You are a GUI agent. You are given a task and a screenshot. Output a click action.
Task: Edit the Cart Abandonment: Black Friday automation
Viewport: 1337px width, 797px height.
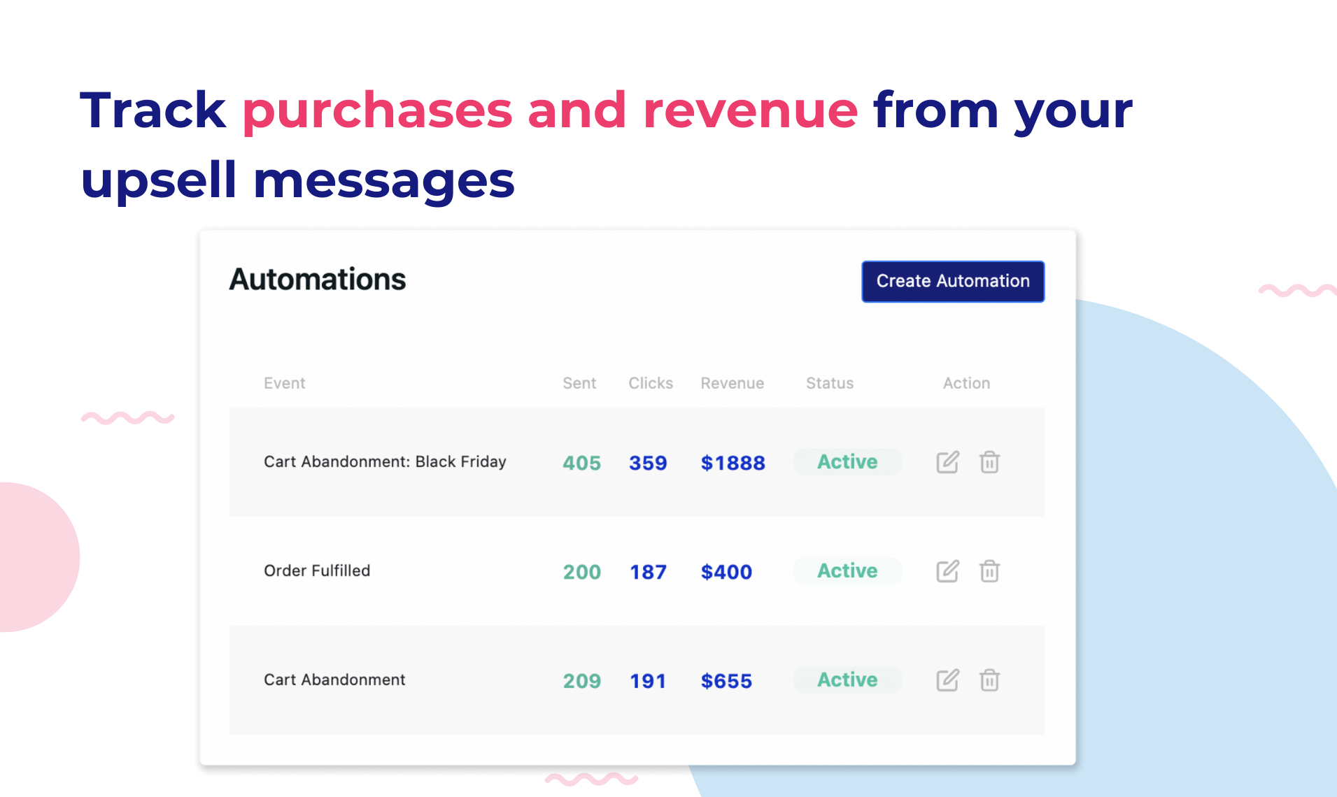[x=947, y=461]
